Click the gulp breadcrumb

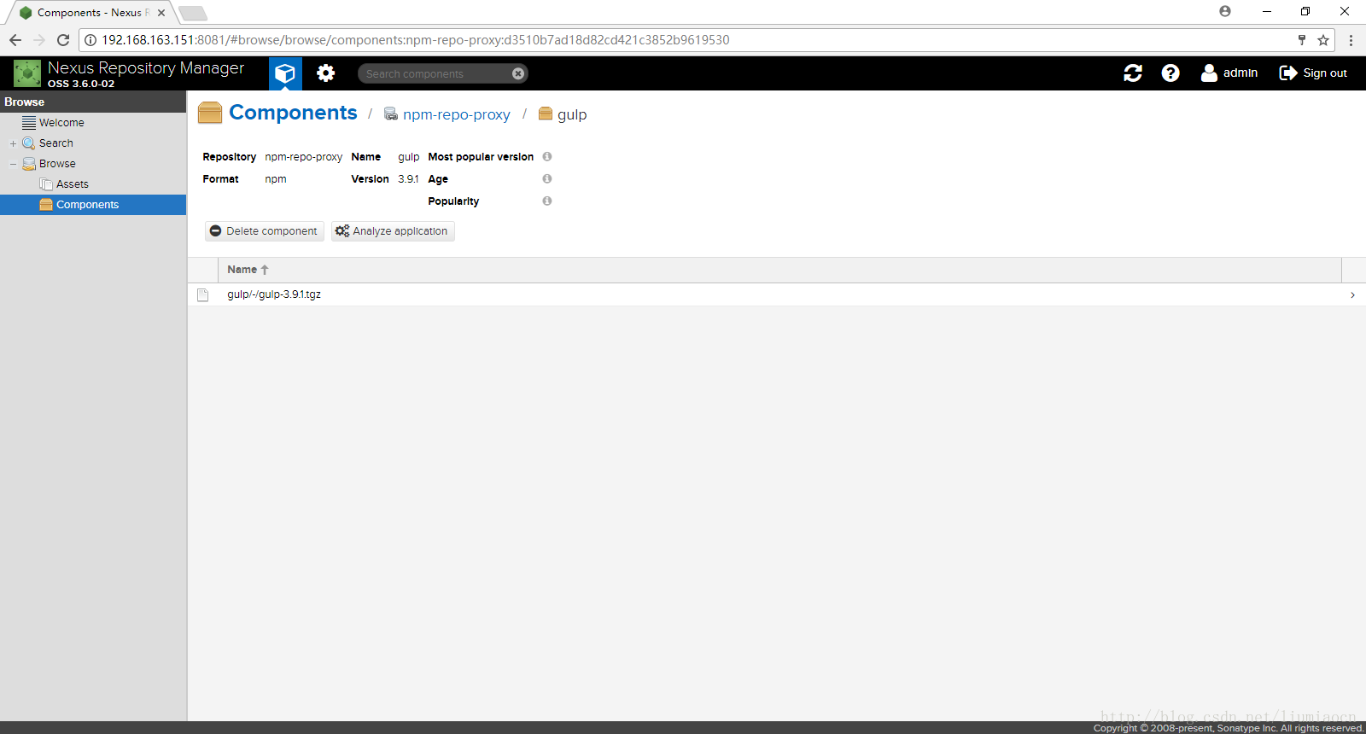tap(572, 114)
